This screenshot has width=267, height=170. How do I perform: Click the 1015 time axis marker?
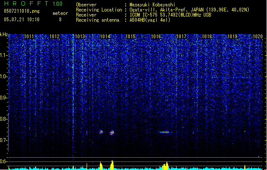(x=130, y=37)
